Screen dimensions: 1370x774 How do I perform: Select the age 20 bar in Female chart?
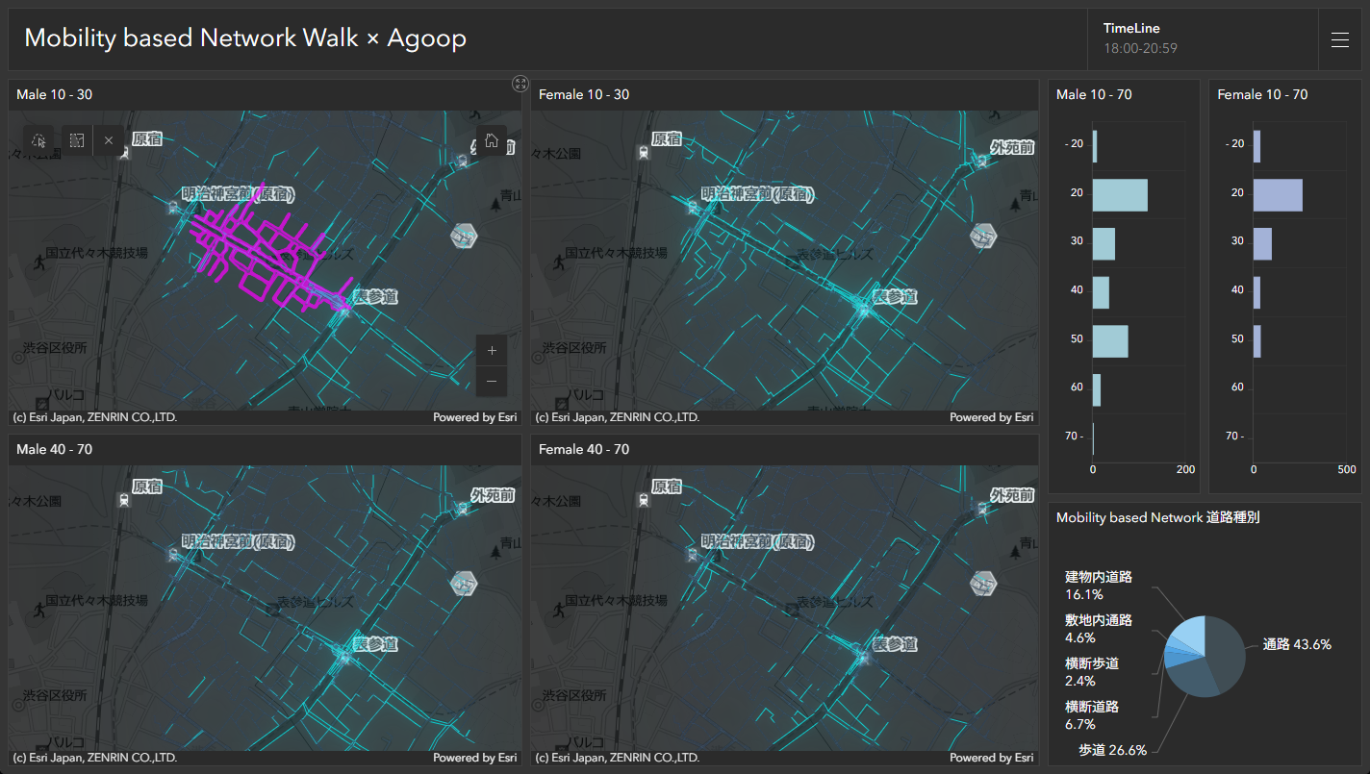click(1277, 195)
